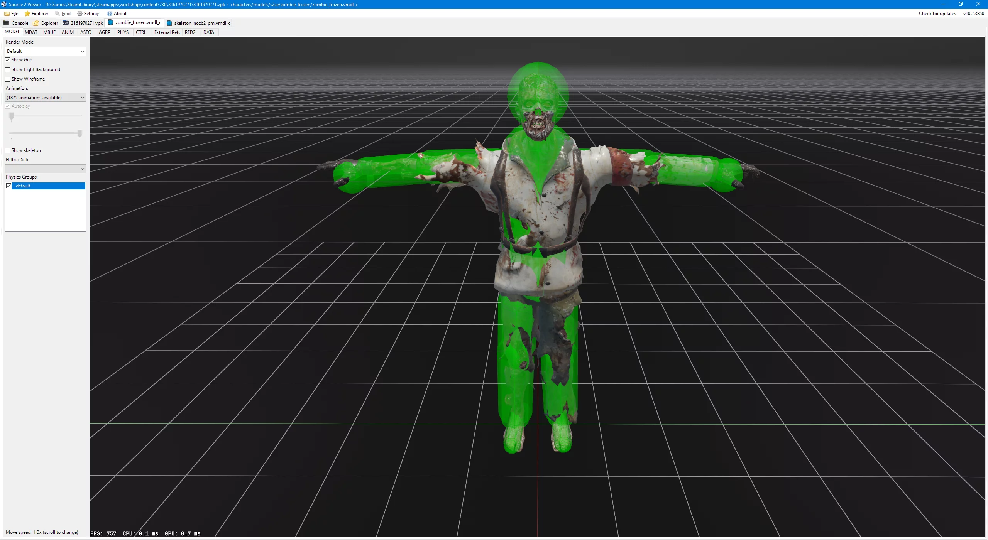Open the ASEQ sub-tab
Image resolution: width=988 pixels, height=540 pixels.
click(x=86, y=32)
